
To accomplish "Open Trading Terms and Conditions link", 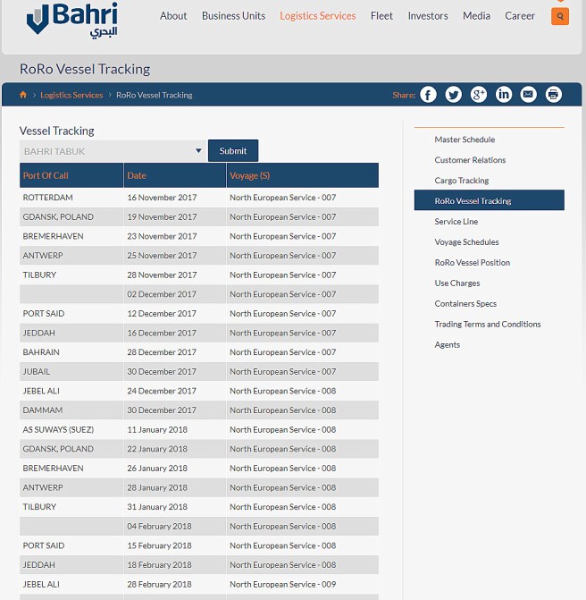I will [x=488, y=325].
